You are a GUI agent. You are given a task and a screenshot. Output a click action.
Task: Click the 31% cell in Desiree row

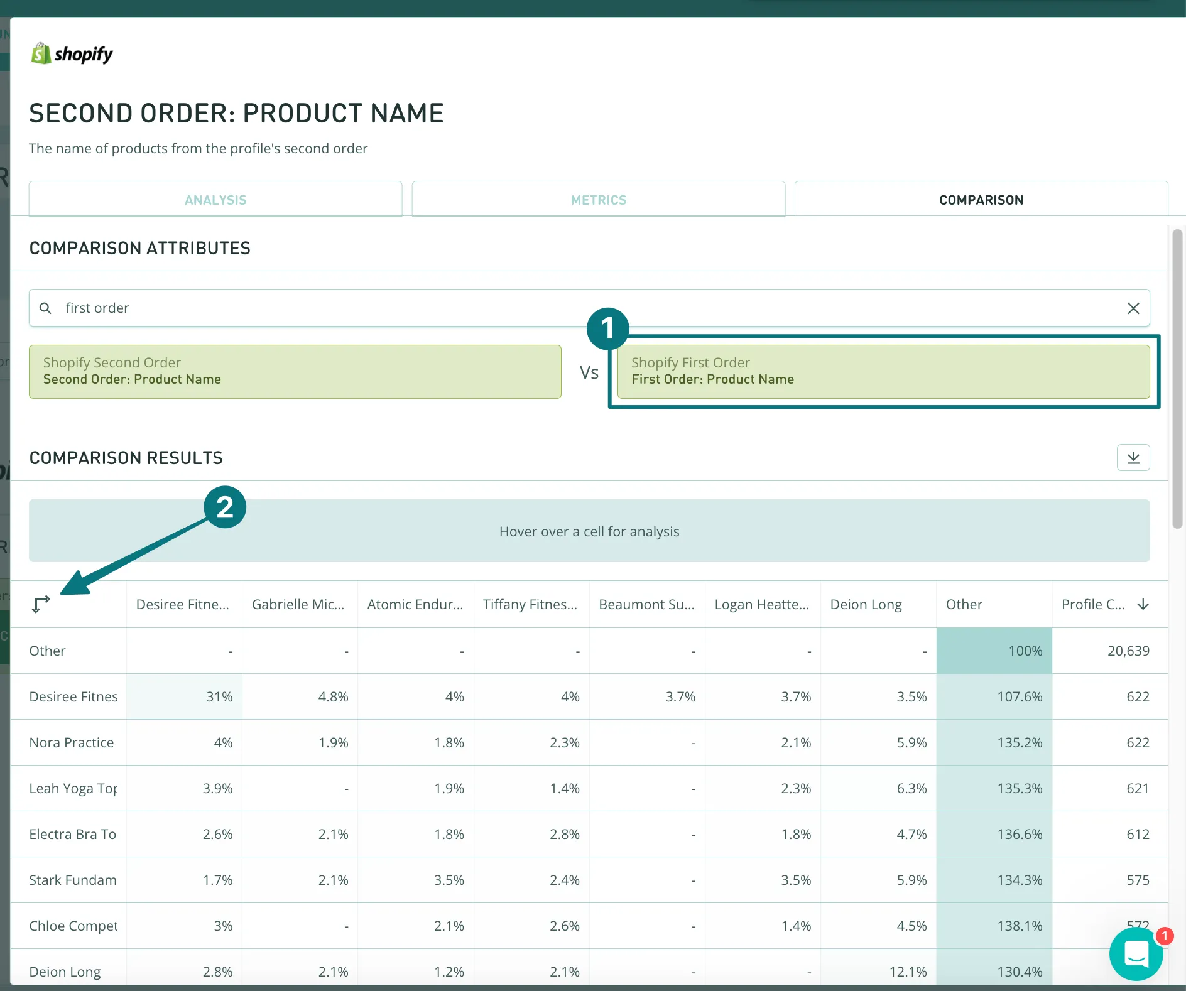pyautogui.click(x=184, y=696)
